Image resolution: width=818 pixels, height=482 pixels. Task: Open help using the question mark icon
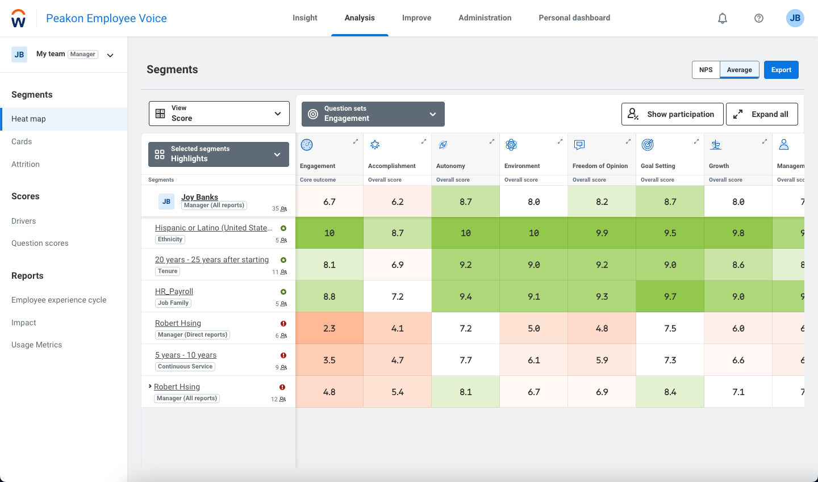click(758, 18)
